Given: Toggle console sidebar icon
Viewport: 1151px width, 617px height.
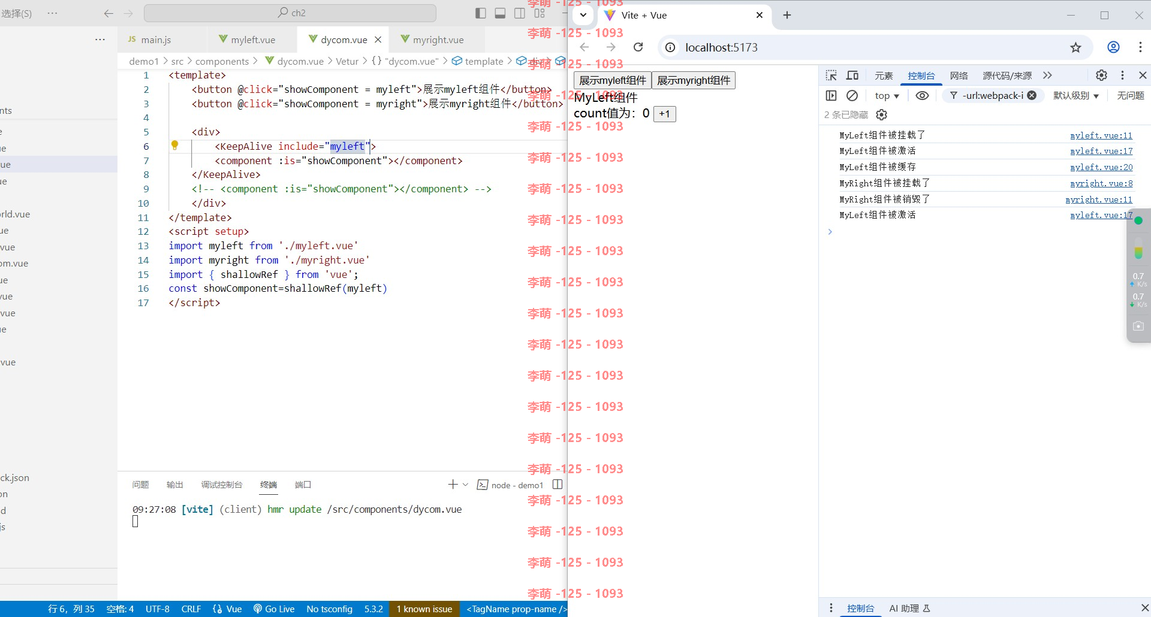Looking at the screenshot, I should tap(831, 95).
